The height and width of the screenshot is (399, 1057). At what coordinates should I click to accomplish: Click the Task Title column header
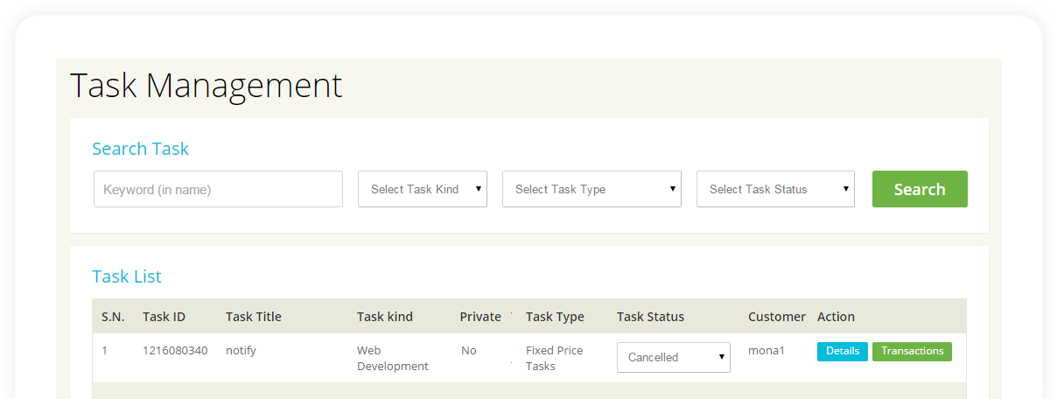coord(254,317)
